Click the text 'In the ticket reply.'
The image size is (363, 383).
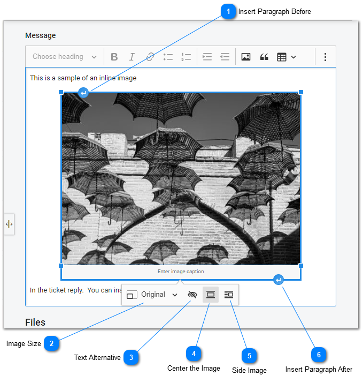click(x=57, y=290)
